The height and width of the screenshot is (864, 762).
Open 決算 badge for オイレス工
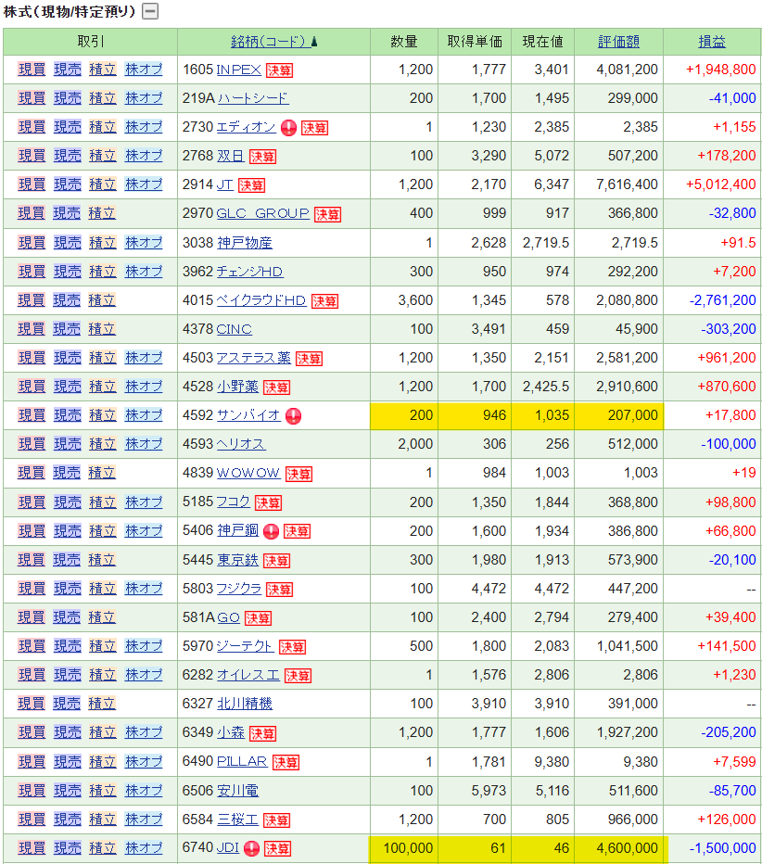pos(298,676)
